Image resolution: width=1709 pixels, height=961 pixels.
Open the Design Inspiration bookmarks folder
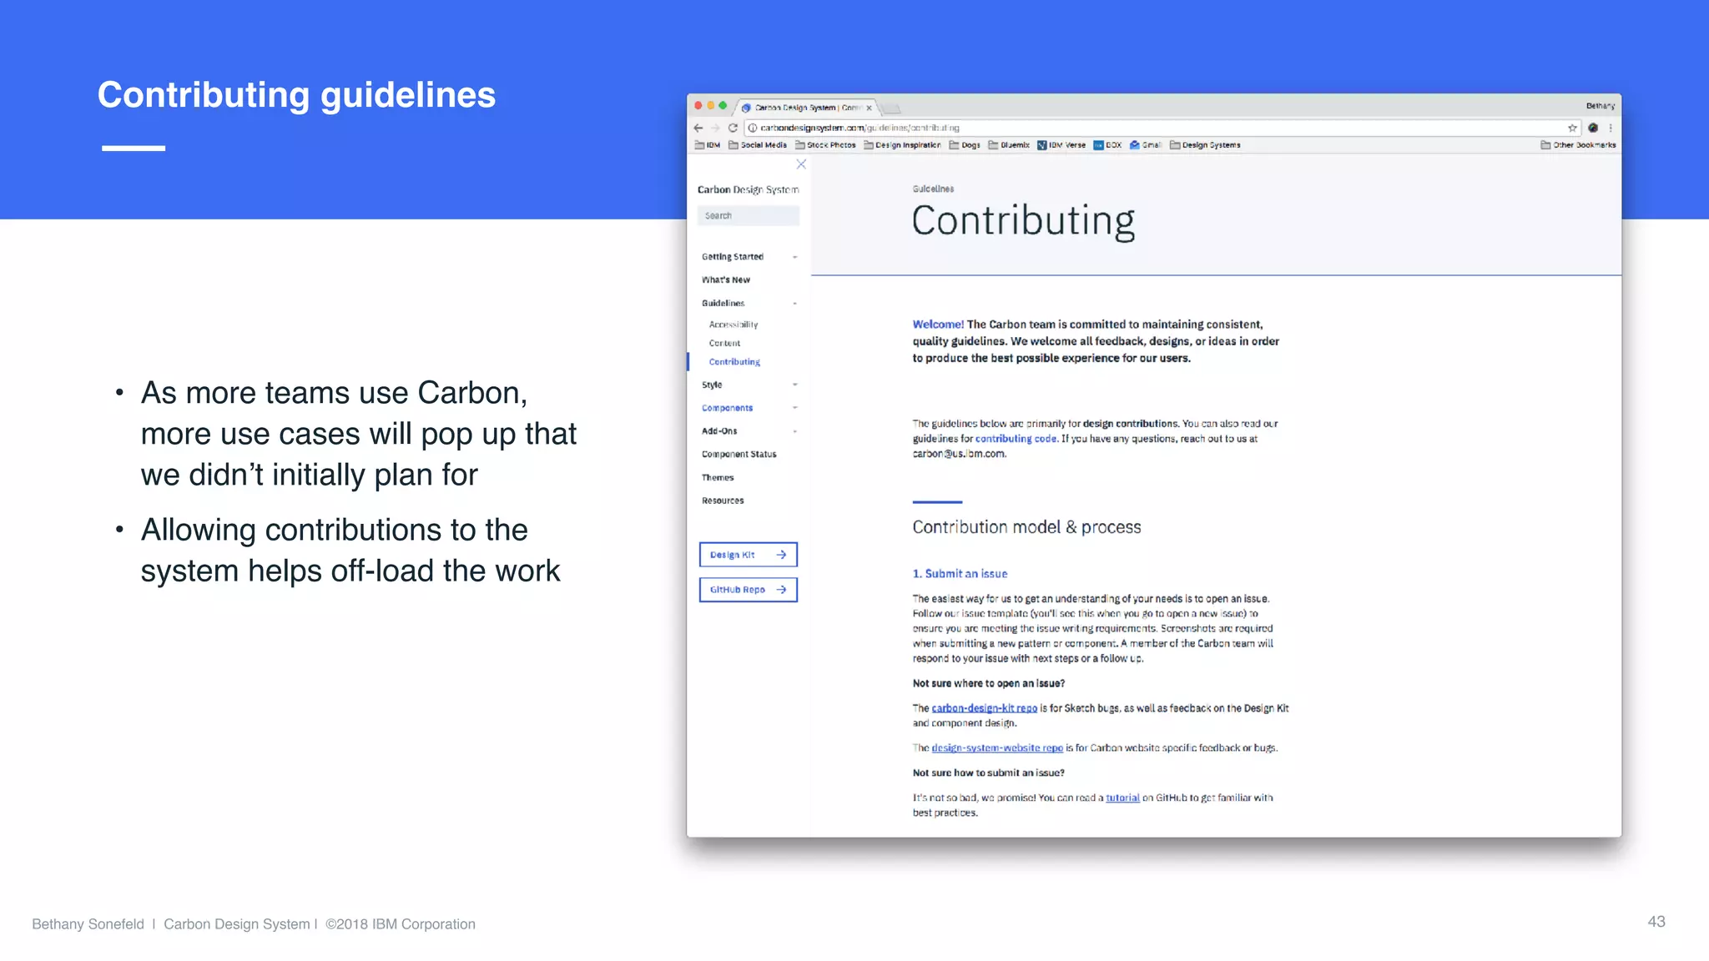pyautogui.click(x=902, y=145)
